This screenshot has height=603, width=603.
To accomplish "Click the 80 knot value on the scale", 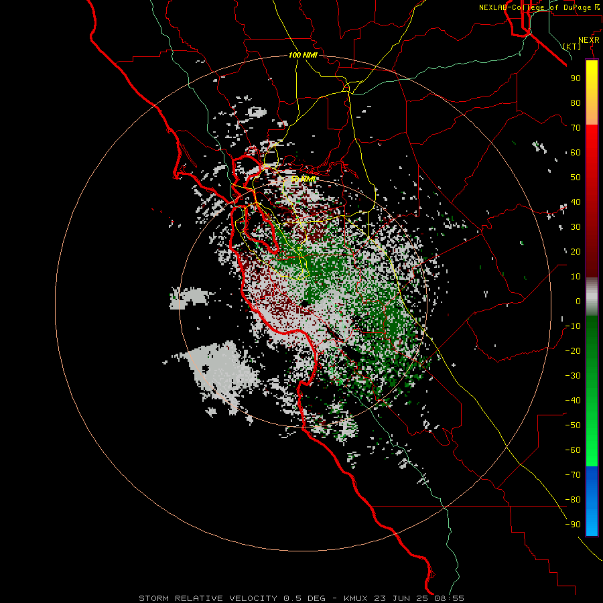I will 576,103.
